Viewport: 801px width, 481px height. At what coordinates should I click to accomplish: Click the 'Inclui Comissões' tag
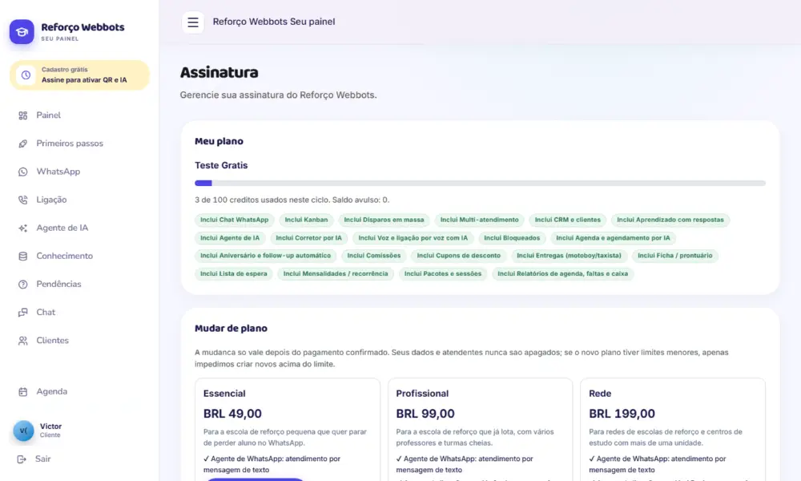374,256
